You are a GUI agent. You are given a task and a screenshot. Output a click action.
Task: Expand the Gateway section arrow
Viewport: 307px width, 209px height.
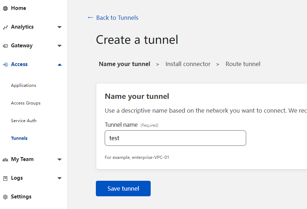pos(59,46)
